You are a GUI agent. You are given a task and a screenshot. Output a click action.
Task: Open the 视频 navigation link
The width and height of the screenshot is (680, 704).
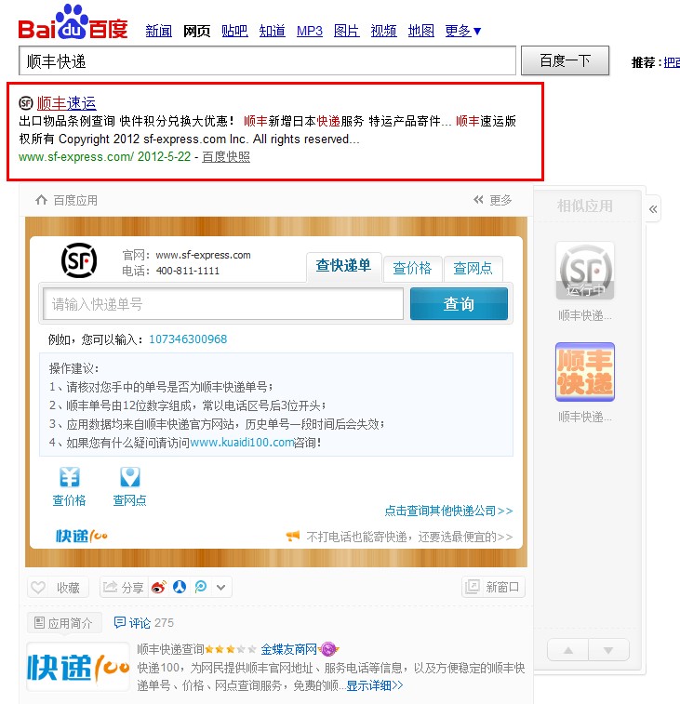coord(383,31)
